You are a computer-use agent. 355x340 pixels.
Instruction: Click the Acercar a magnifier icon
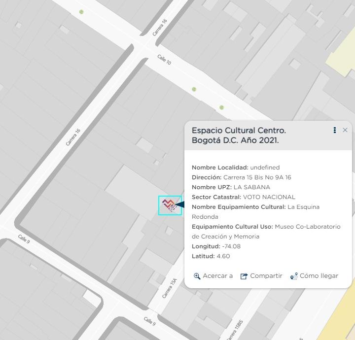click(x=197, y=276)
